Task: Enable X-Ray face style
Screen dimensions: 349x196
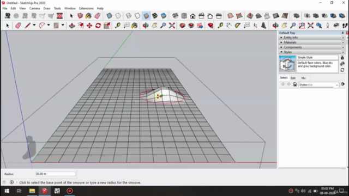Action: tap(109, 16)
